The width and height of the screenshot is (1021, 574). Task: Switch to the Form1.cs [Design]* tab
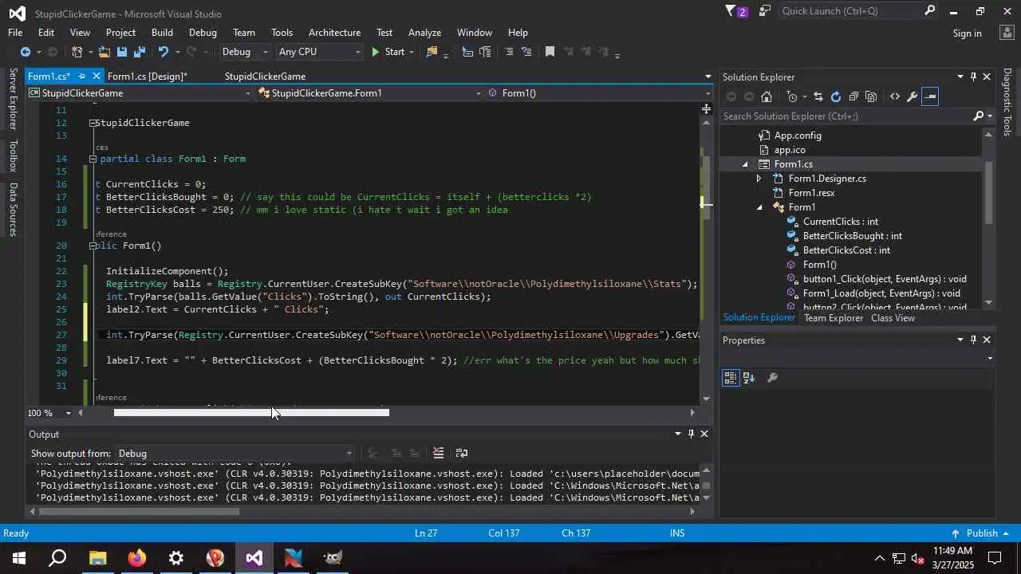[x=148, y=77]
